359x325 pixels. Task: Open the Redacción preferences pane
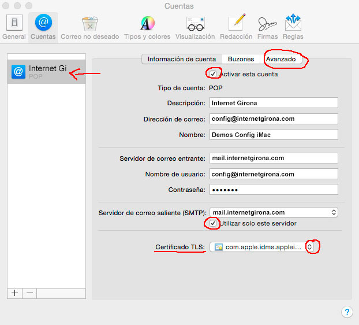pos(236,27)
